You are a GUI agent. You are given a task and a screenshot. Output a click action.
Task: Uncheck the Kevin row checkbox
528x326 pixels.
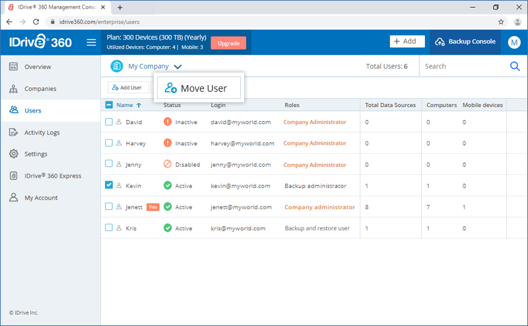click(109, 185)
